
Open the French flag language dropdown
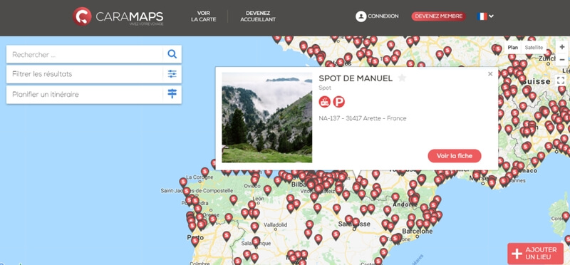click(485, 16)
